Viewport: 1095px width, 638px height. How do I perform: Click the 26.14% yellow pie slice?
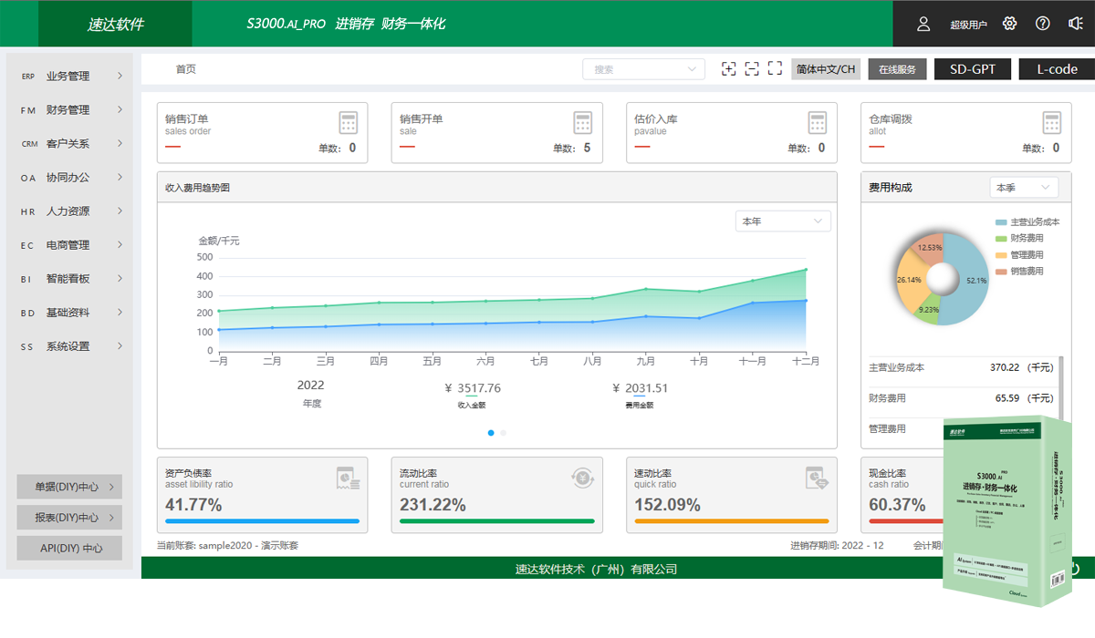click(x=911, y=279)
